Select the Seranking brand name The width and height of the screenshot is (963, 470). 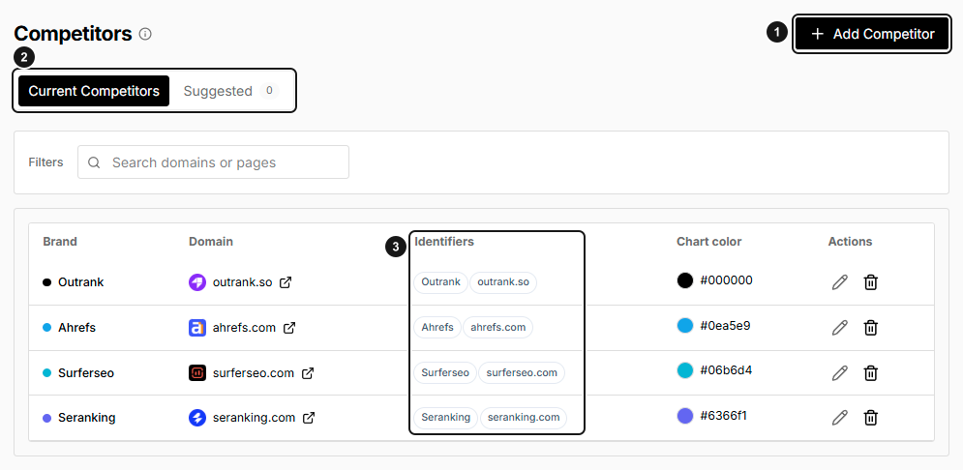pos(86,418)
